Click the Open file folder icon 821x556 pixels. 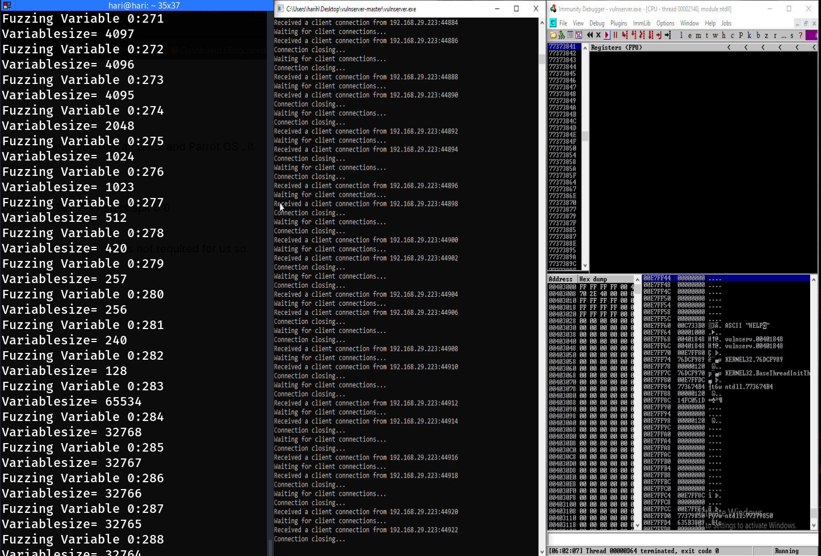point(553,35)
